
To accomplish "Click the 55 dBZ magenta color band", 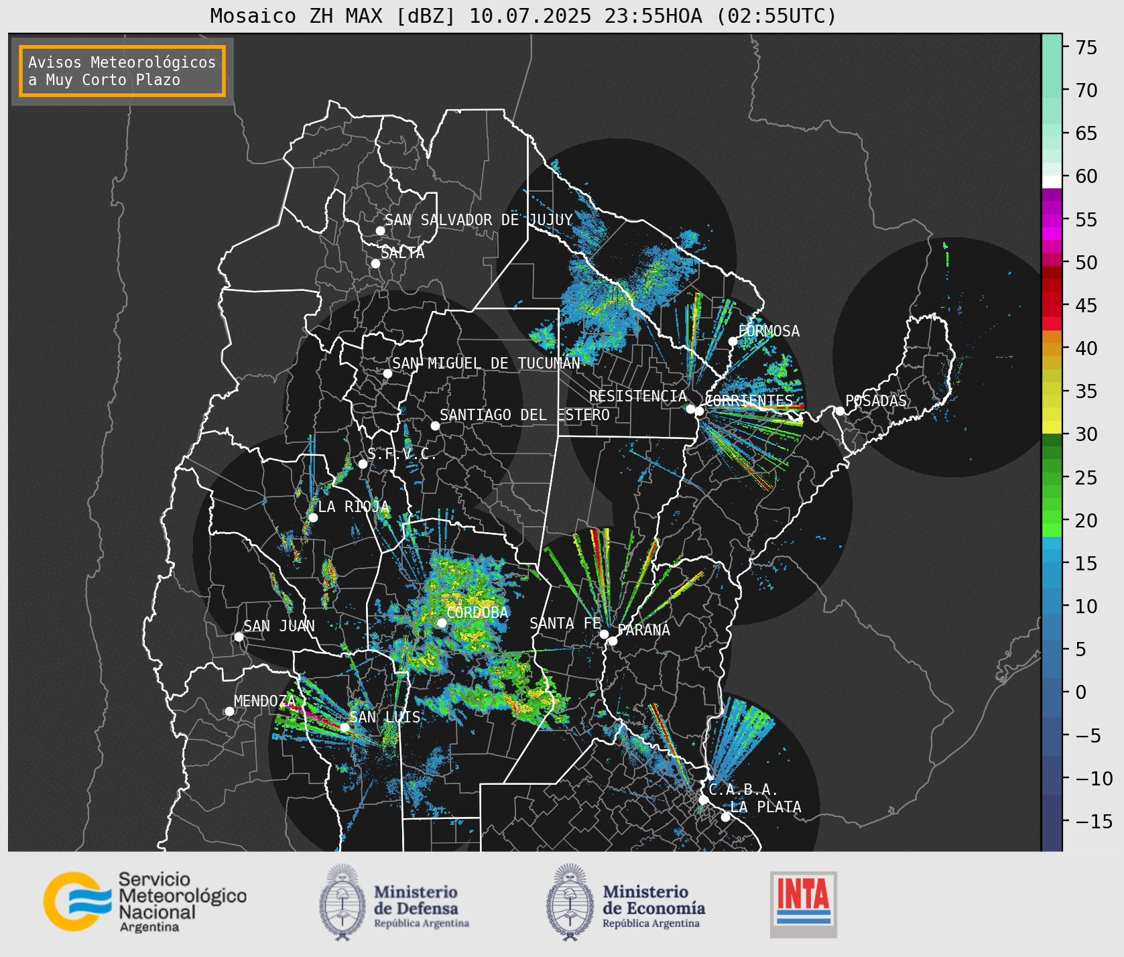I will (1052, 220).
